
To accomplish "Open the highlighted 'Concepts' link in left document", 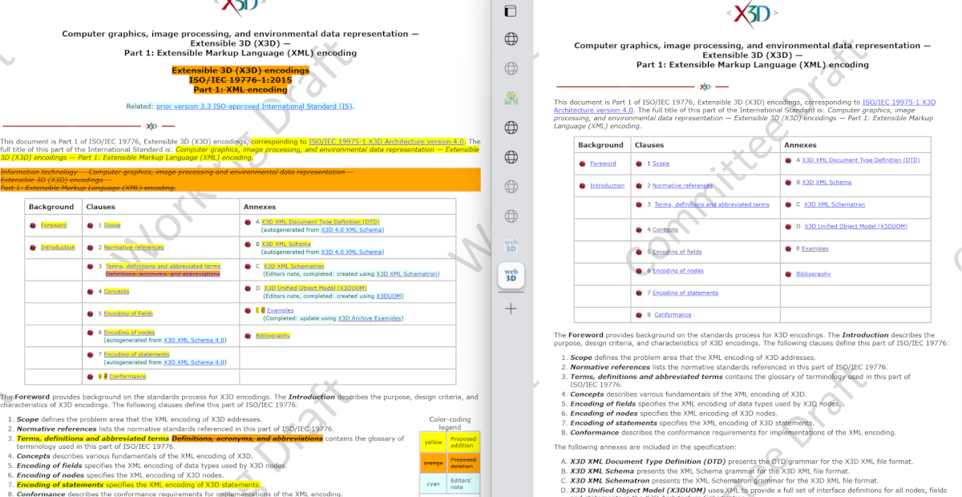I will coord(116,292).
